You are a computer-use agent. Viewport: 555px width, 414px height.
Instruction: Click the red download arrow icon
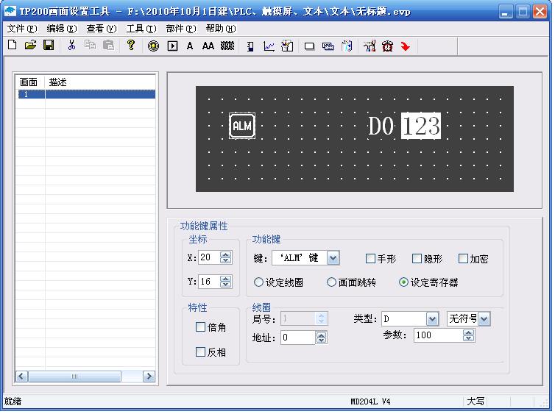point(405,46)
